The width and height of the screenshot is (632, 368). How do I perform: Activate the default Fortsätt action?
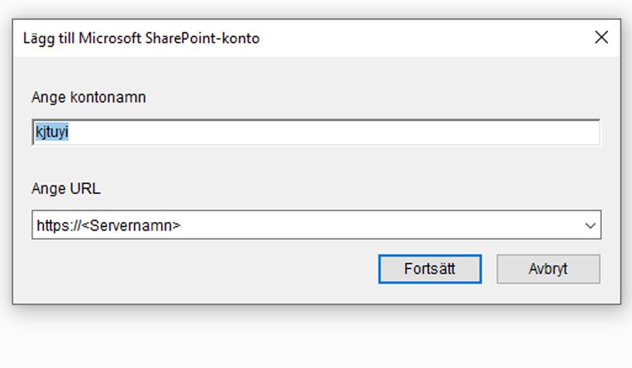(x=429, y=268)
